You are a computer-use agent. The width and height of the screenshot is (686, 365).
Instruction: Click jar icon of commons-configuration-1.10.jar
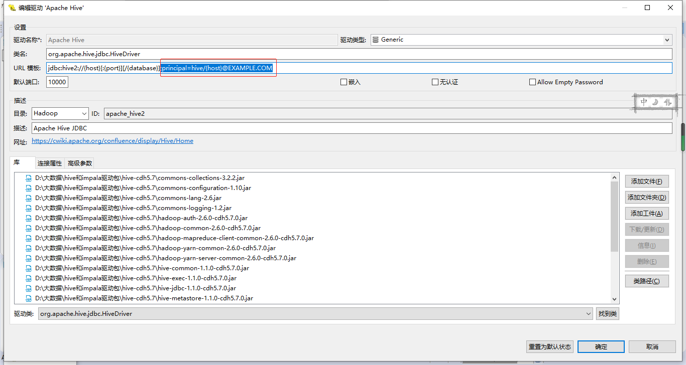coord(29,188)
